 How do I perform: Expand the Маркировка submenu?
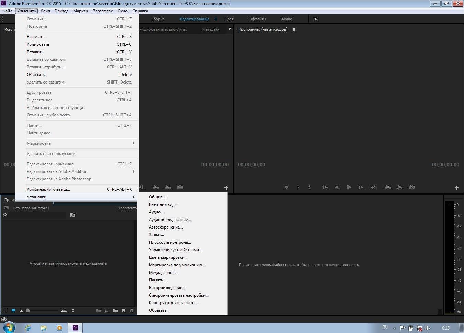tap(77, 143)
